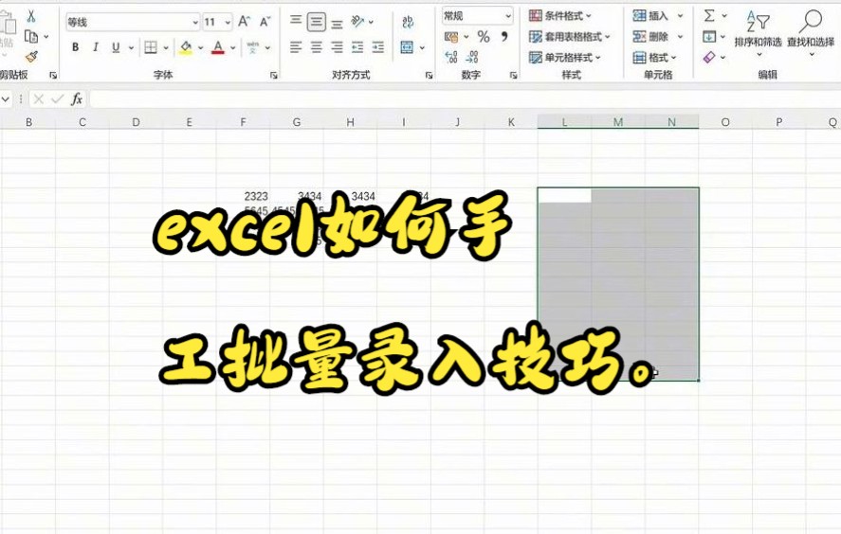
Task: Open Font settings dialog launcher
Action: 274,76
